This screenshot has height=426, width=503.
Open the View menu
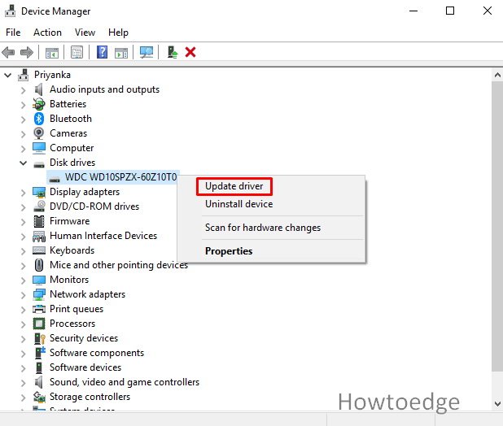pos(85,33)
